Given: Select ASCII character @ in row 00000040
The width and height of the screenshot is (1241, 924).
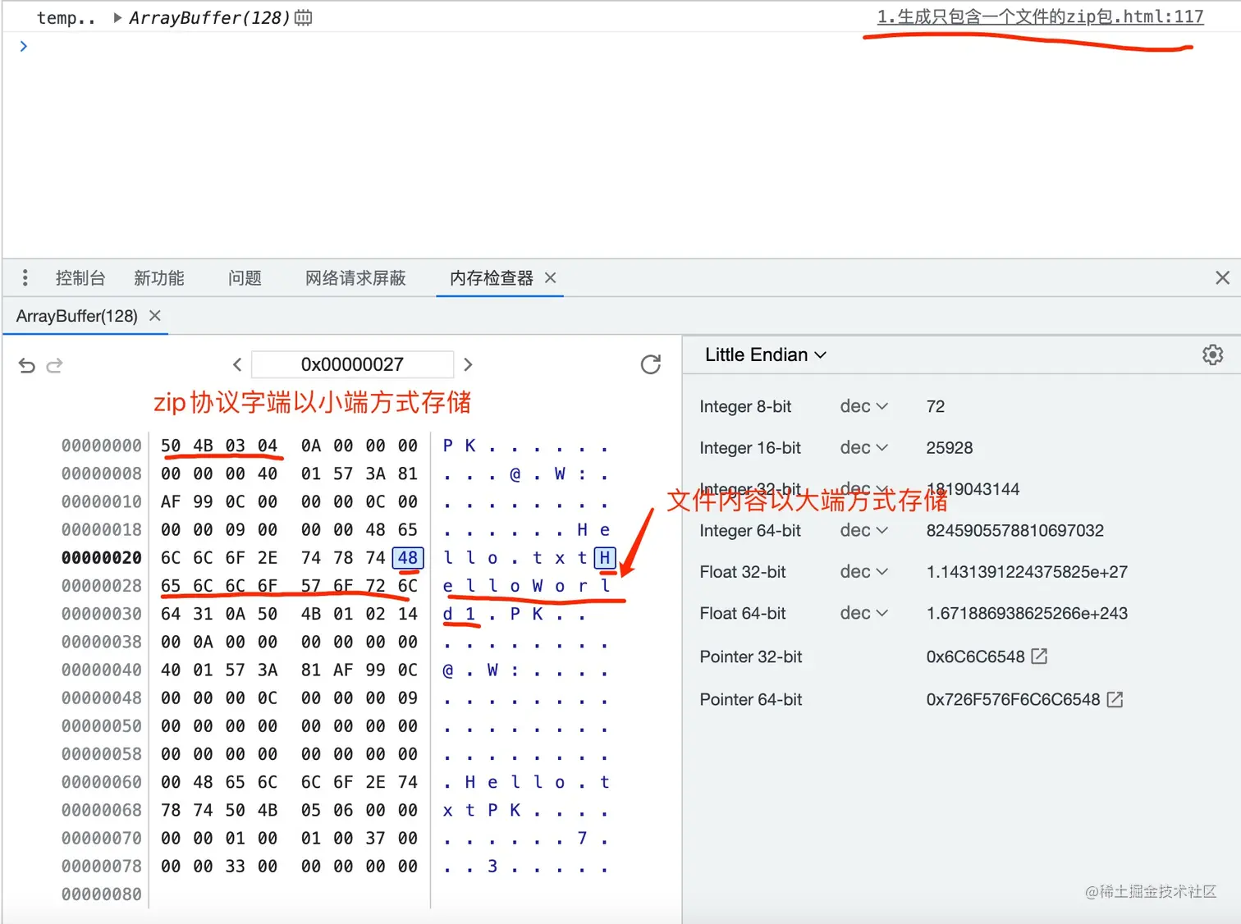Looking at the screenshot, I should pos(448,670).
